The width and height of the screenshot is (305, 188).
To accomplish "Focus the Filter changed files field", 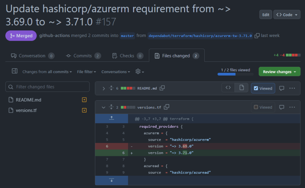I will 47,87.
